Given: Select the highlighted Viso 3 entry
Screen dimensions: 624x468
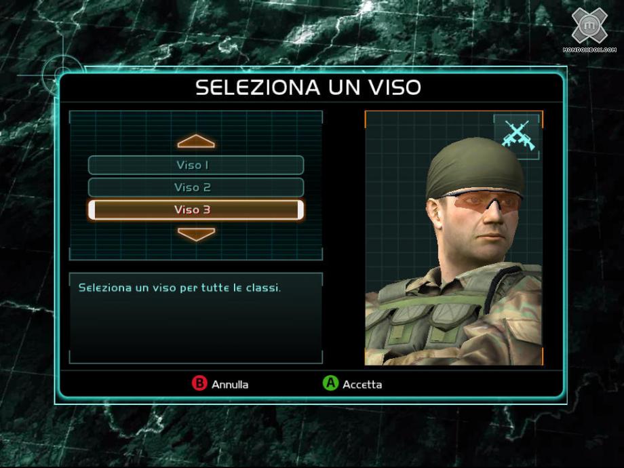Looking at the screenshot, I should [196, 210].
